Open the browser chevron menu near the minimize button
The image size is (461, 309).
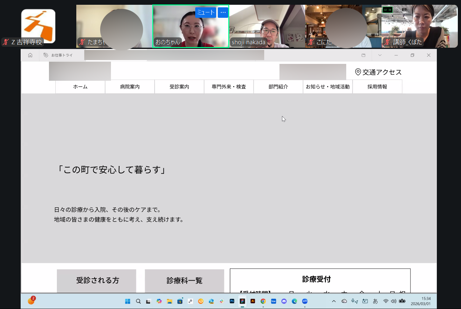point(380,55)
